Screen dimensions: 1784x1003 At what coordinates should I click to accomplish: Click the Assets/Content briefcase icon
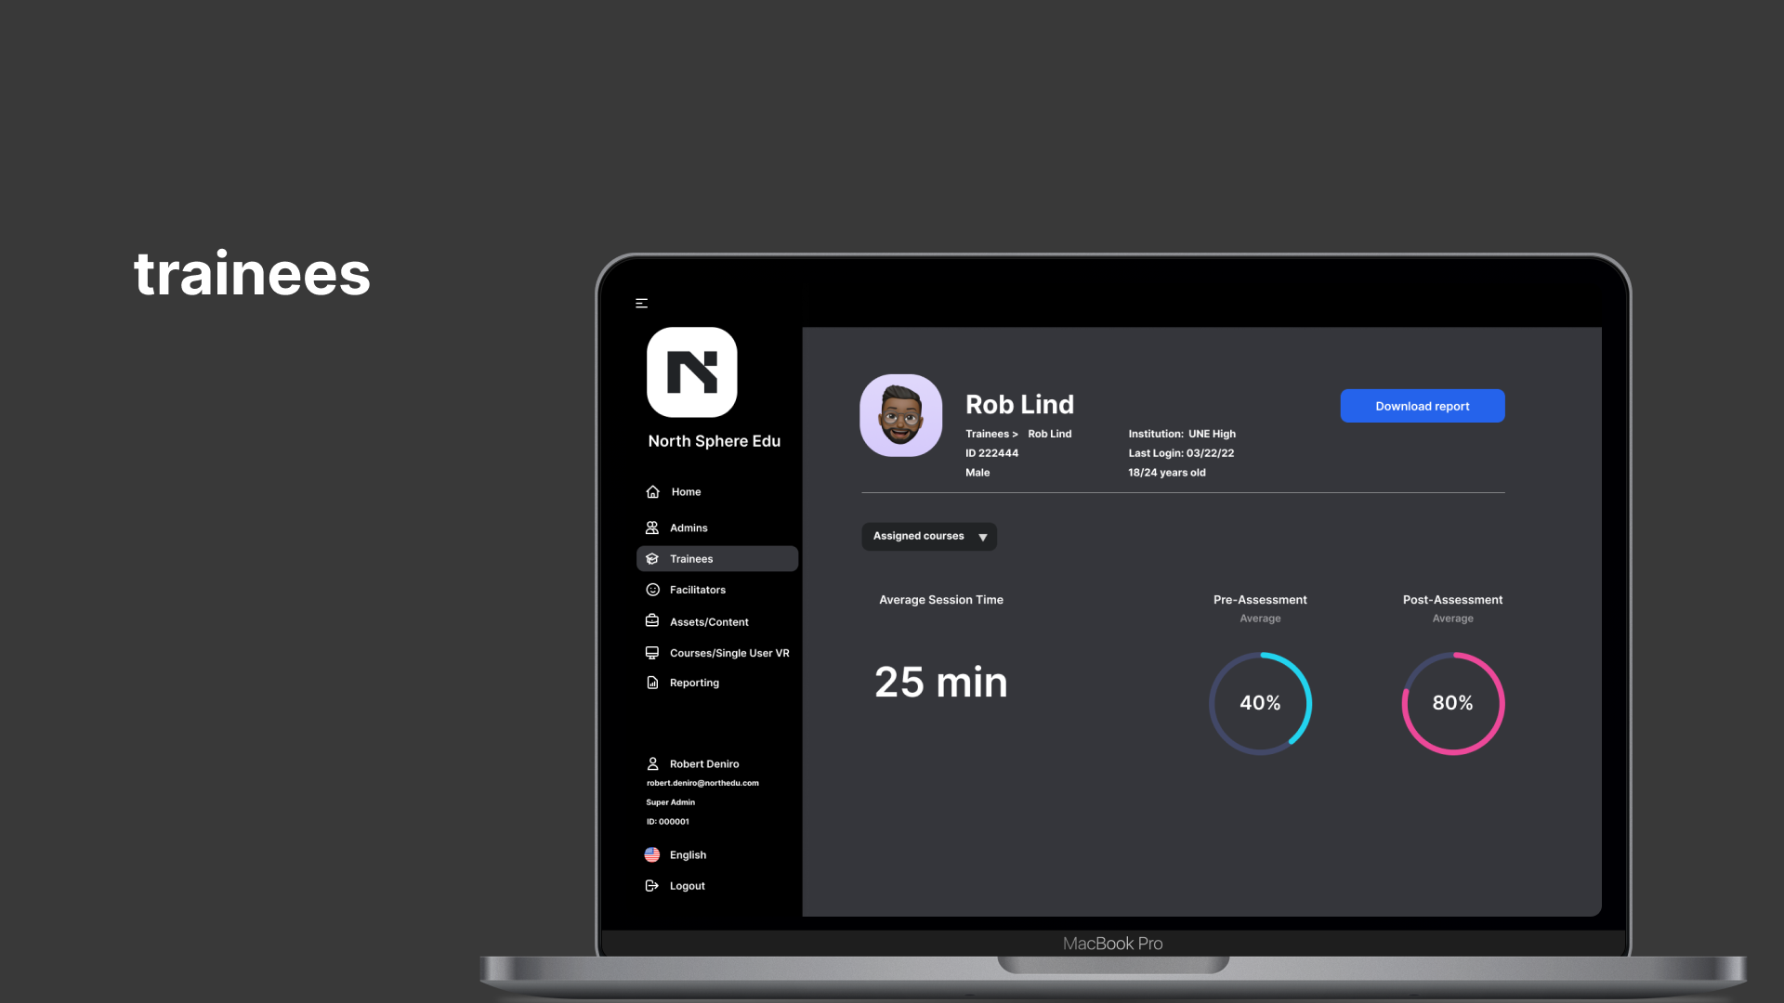click(652, 621)
